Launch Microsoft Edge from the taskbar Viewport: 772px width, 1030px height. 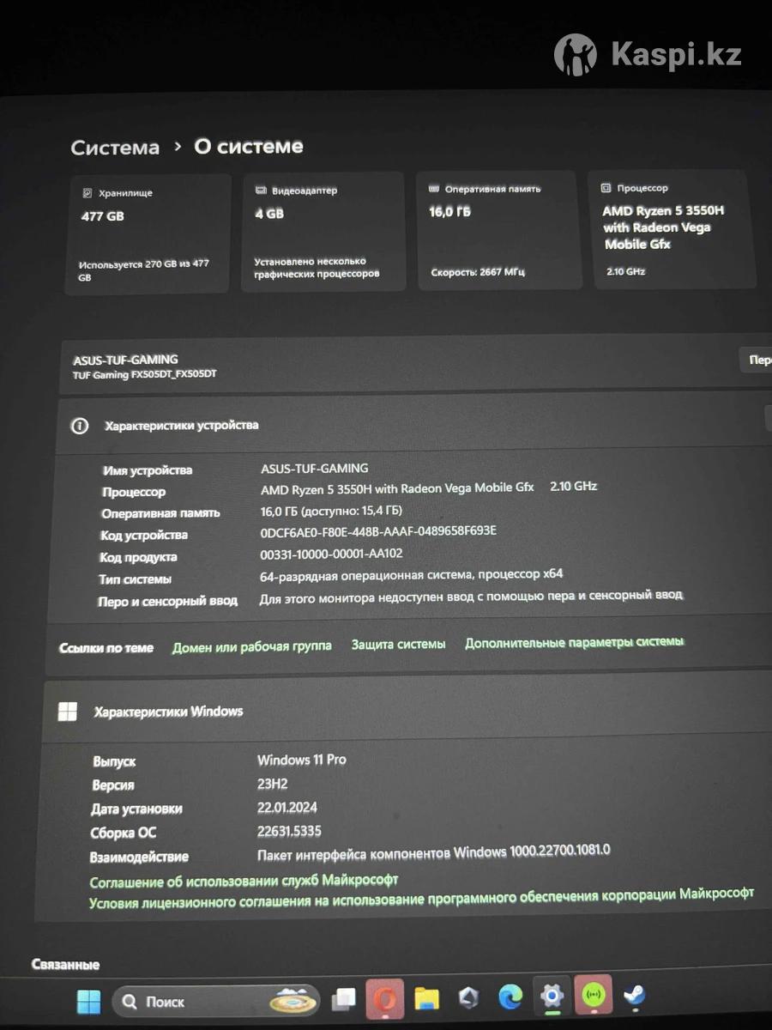pyautogui.click(x=510, y=997)
